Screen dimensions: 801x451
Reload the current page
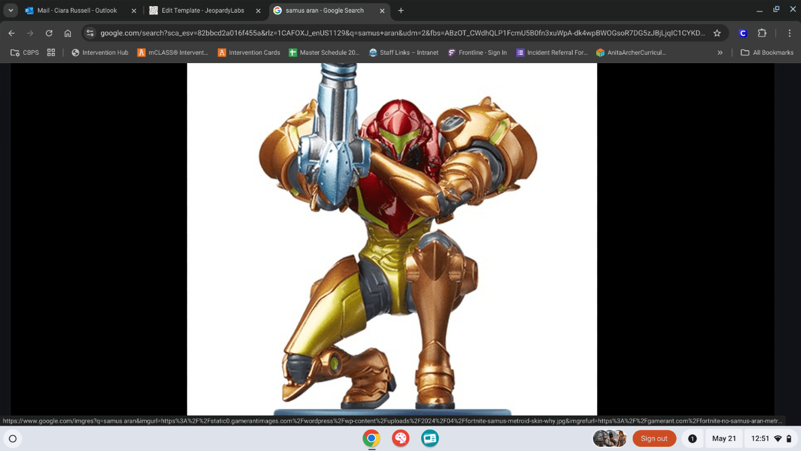click(49, 33)
